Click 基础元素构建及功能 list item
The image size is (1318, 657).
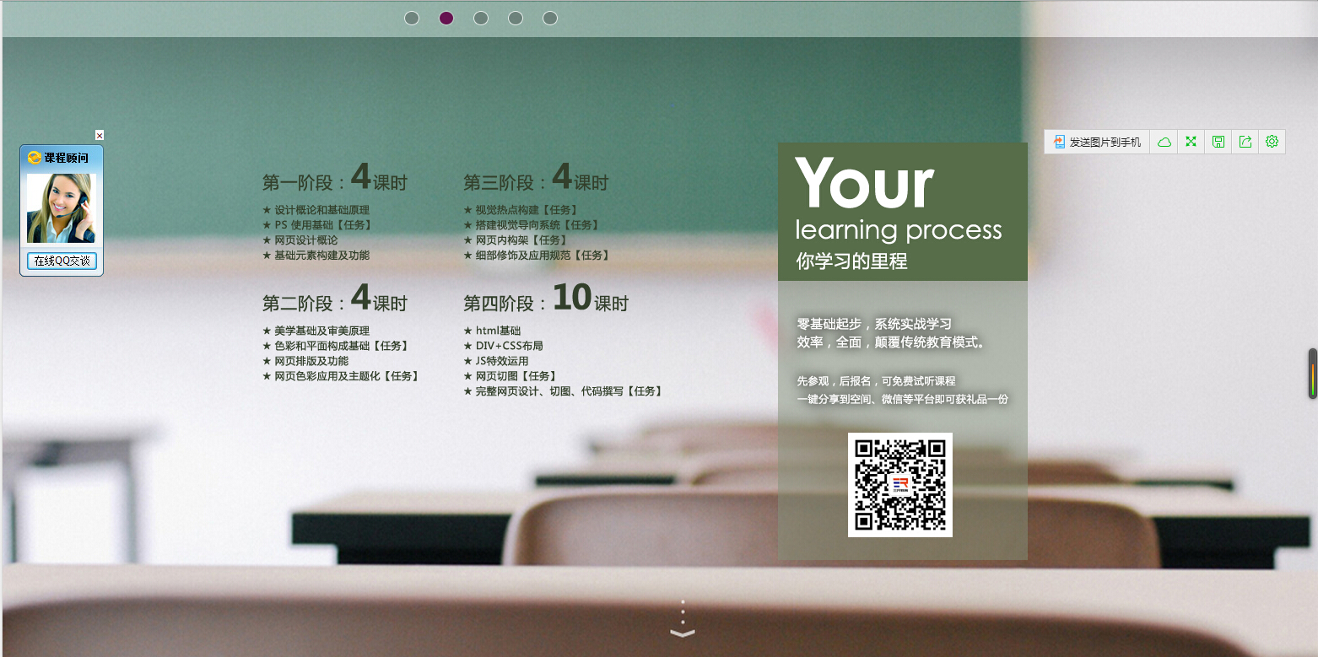(x=316, y=255)
